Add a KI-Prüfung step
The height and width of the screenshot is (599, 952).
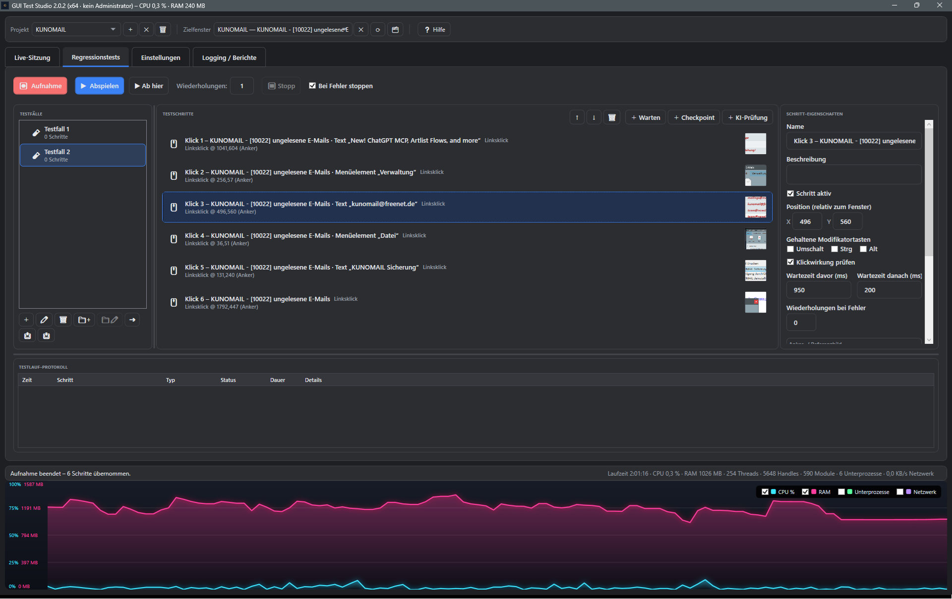748,118
